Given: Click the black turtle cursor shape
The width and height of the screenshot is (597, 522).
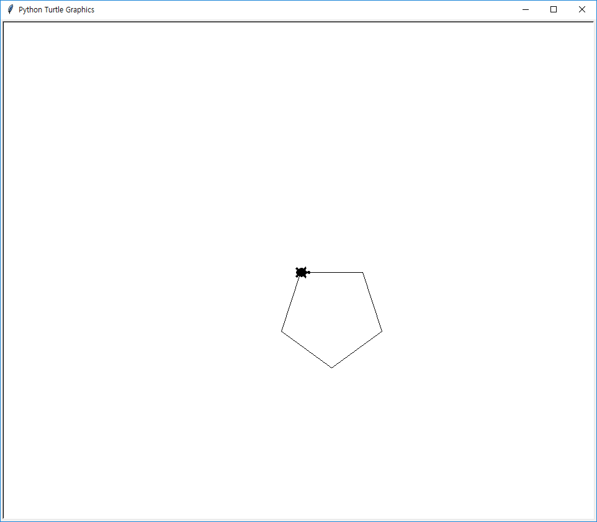Looking at the screenshot, I should pyautogui.click(x=303, y=272).
